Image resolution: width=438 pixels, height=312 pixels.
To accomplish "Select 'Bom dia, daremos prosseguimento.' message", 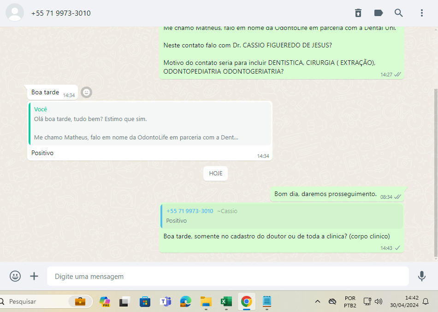I will pos(326,194).
